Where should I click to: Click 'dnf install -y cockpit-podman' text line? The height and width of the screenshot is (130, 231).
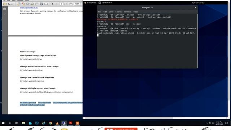(31, 70)
